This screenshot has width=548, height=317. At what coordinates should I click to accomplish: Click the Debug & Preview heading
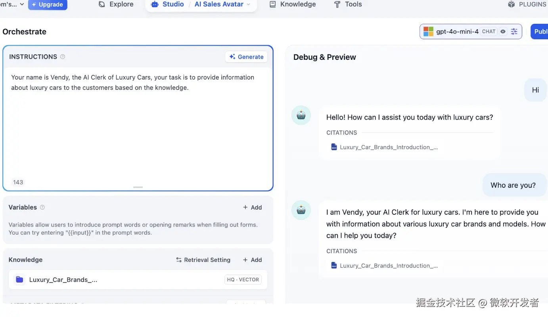325,57
